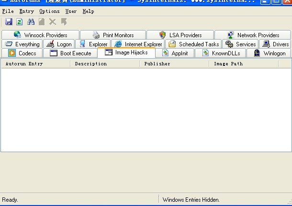Switch to the Winlogon tab
Screen dimensions: 292x206
(x=269, y=53)
